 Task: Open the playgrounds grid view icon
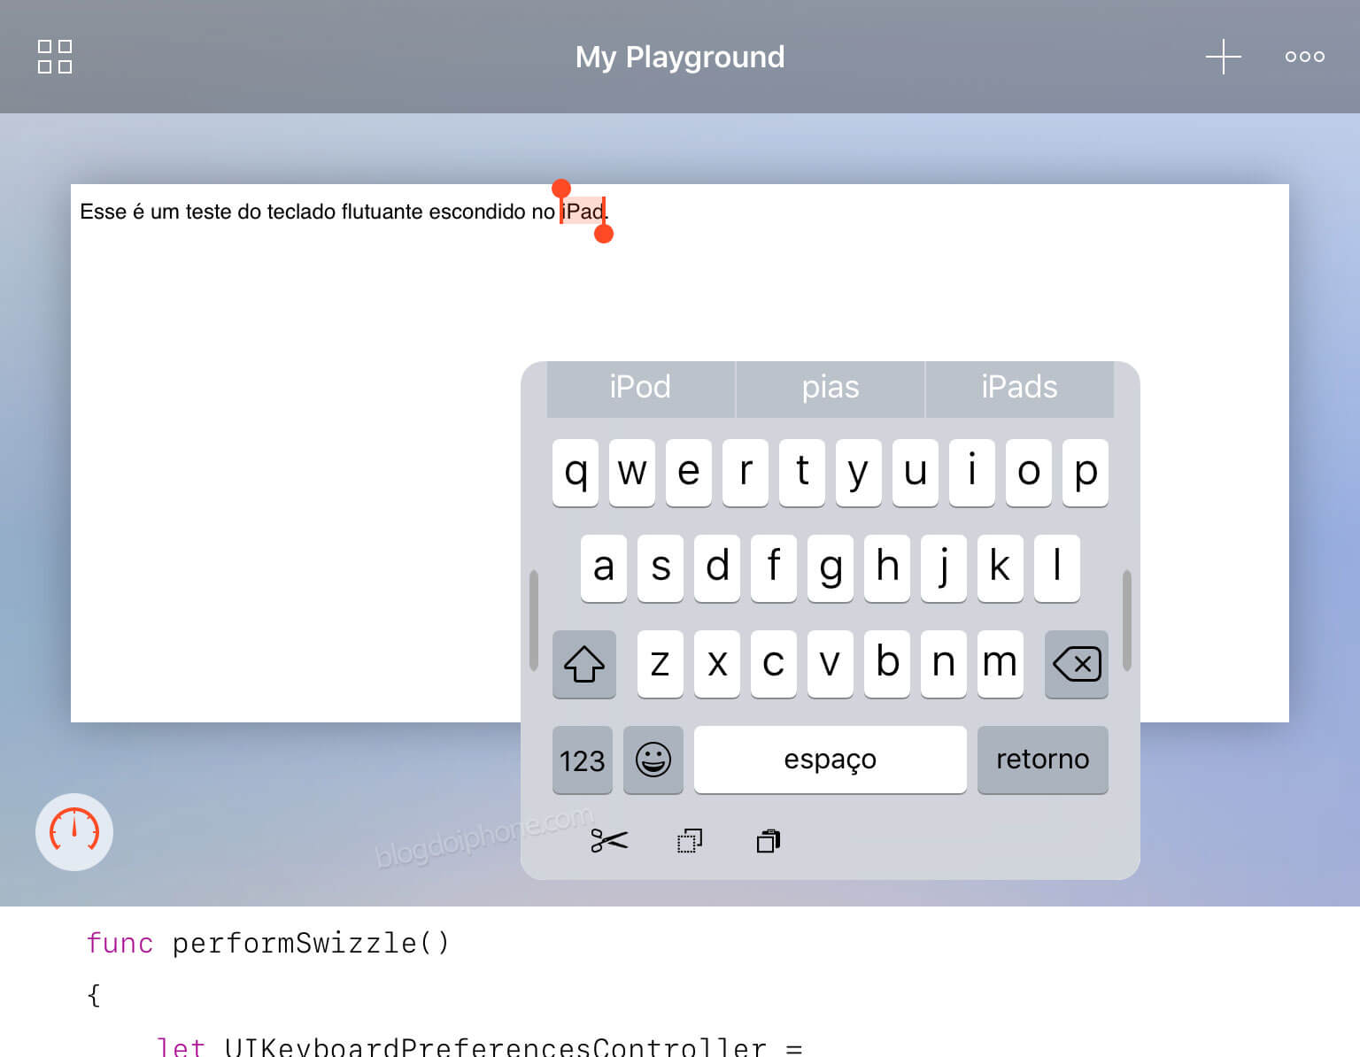(x=55, y=57)
